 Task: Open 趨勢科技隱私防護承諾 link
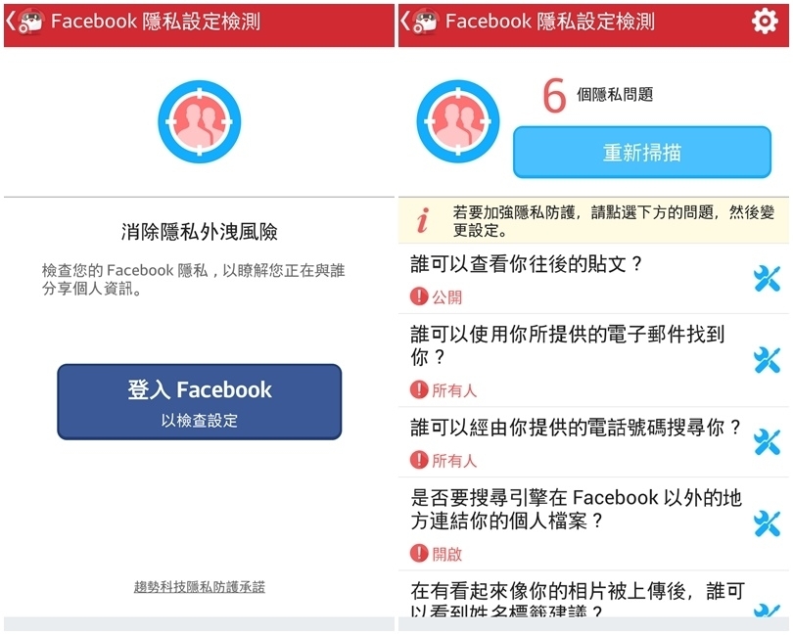(x=200, y=587)
